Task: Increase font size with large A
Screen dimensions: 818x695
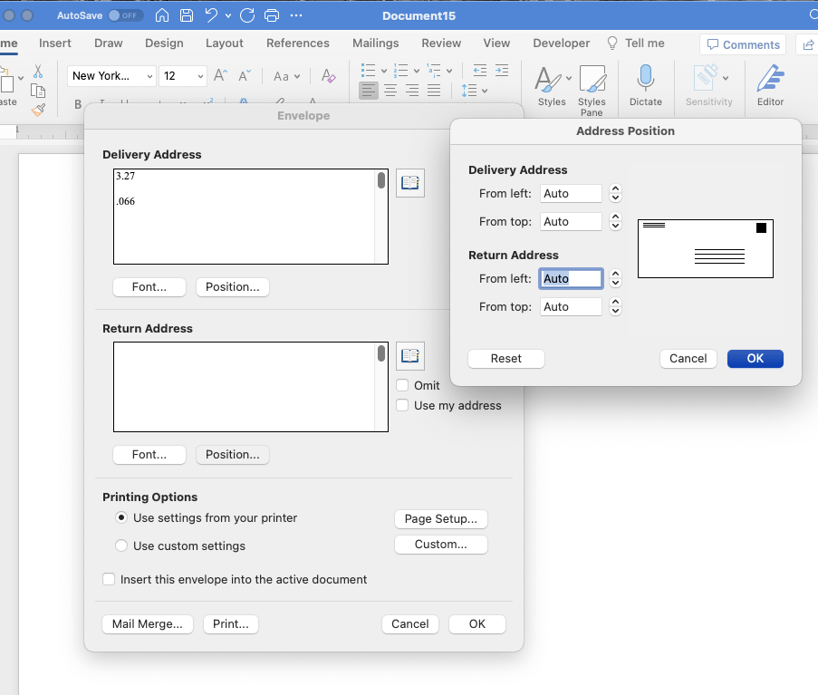Action: coord(220,75)
